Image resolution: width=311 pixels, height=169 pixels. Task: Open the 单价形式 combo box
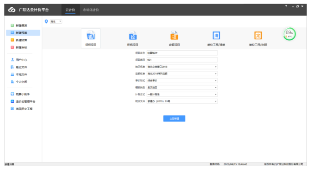click(x=182, y=81)
